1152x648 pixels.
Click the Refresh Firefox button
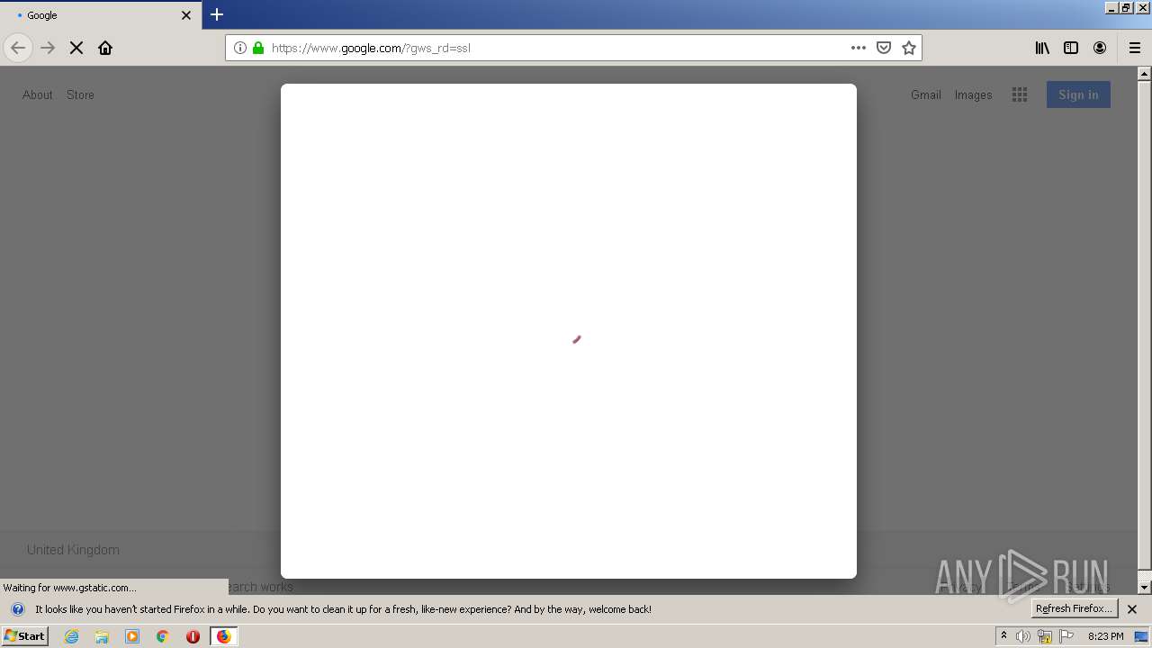coord(1074,608)
